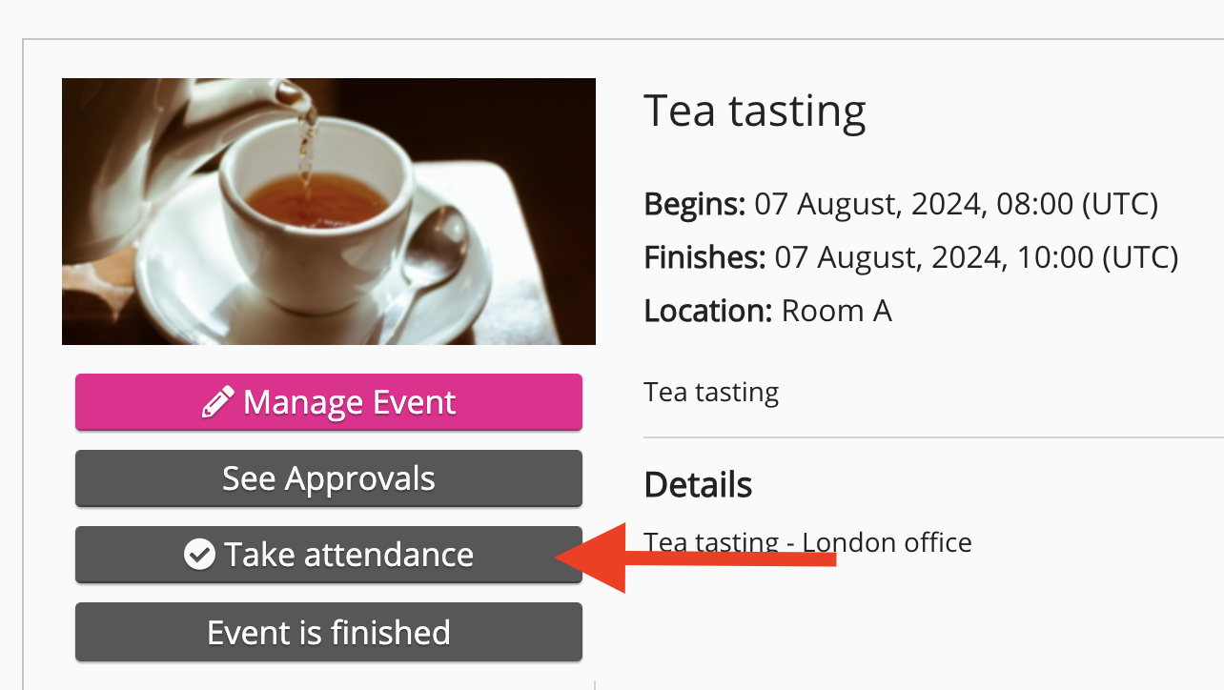Viewport: 1224px width, 690px height.
Task: Click the Finishes label
Action: (704, 257)
